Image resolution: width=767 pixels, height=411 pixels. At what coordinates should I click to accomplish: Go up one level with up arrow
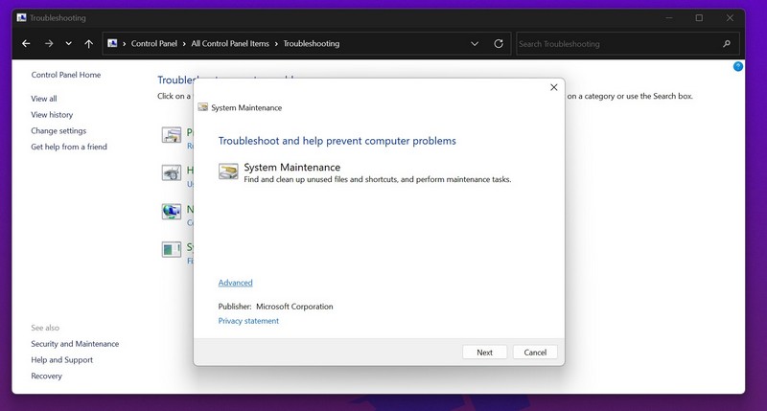[x=89, y=44]
